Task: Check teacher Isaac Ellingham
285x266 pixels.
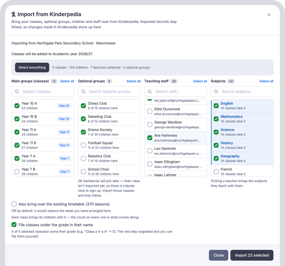Action: [150, 164]
